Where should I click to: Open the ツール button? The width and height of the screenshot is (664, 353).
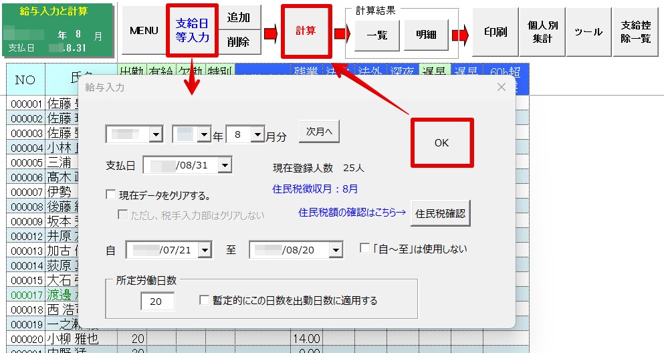[588, 31]
